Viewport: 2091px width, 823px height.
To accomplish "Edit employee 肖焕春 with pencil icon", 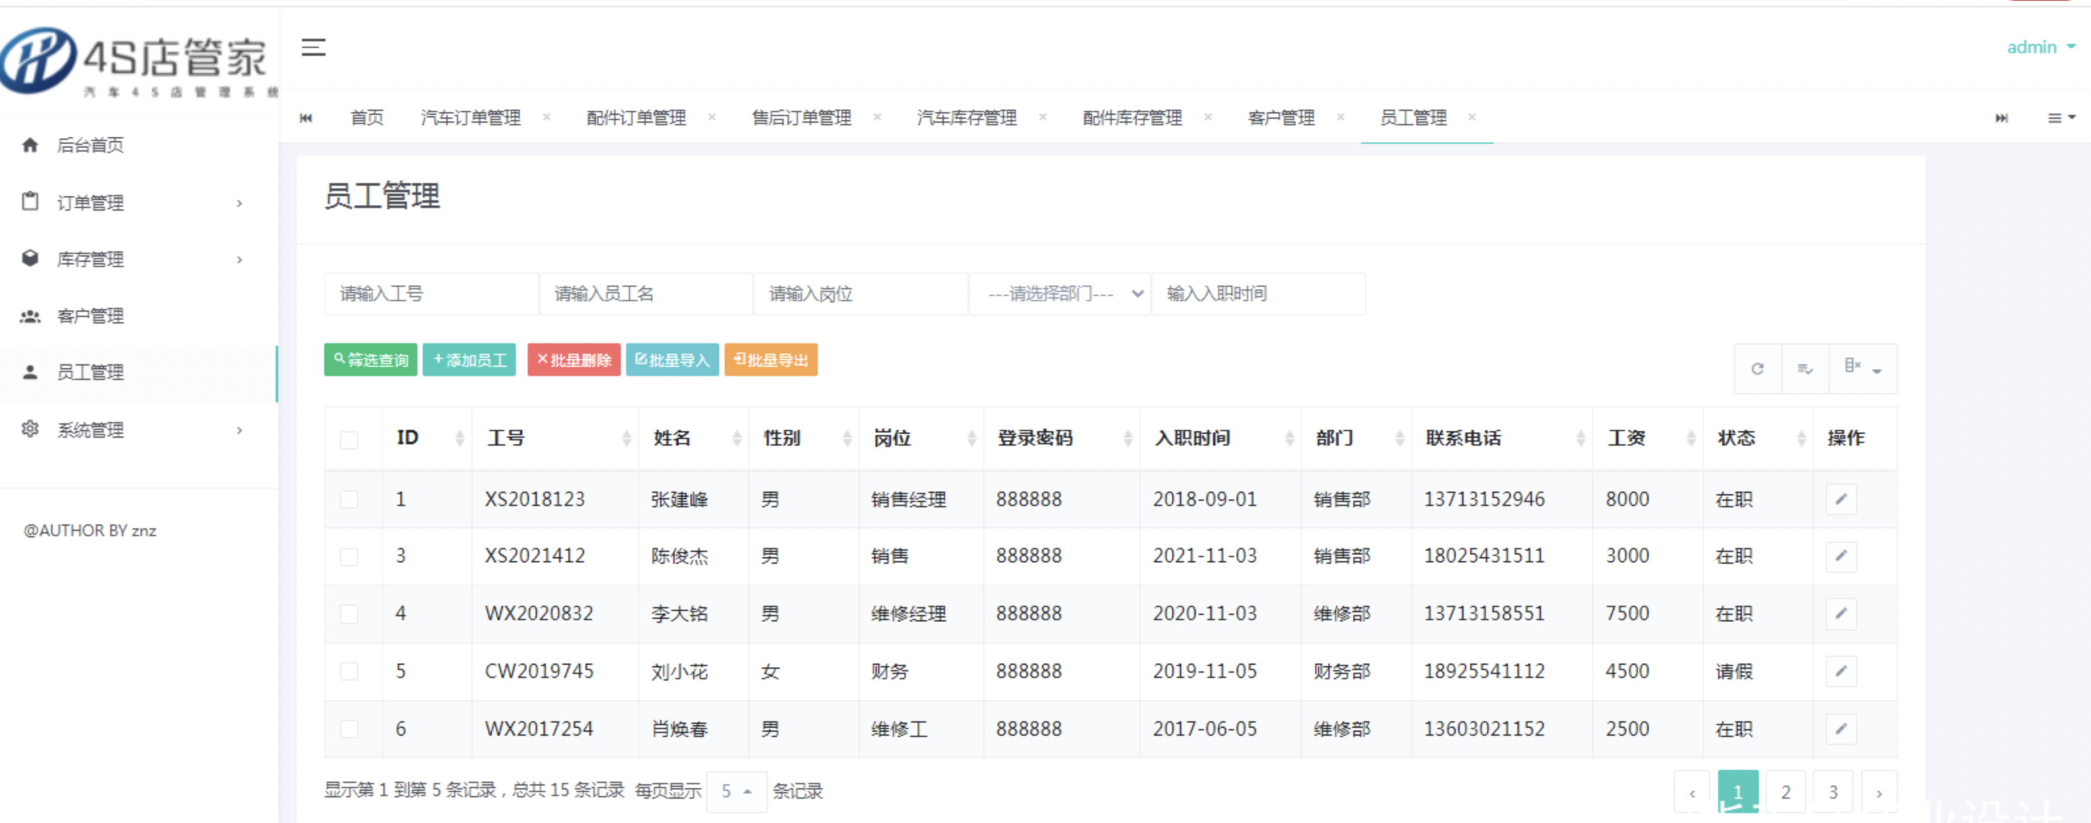I will point(1841,729).
